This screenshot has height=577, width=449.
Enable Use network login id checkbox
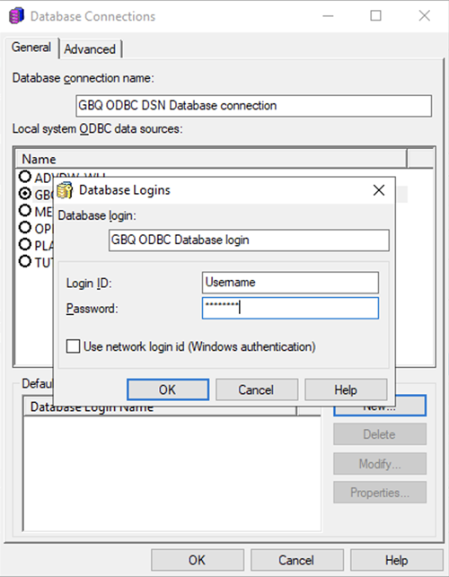[73, 346]
